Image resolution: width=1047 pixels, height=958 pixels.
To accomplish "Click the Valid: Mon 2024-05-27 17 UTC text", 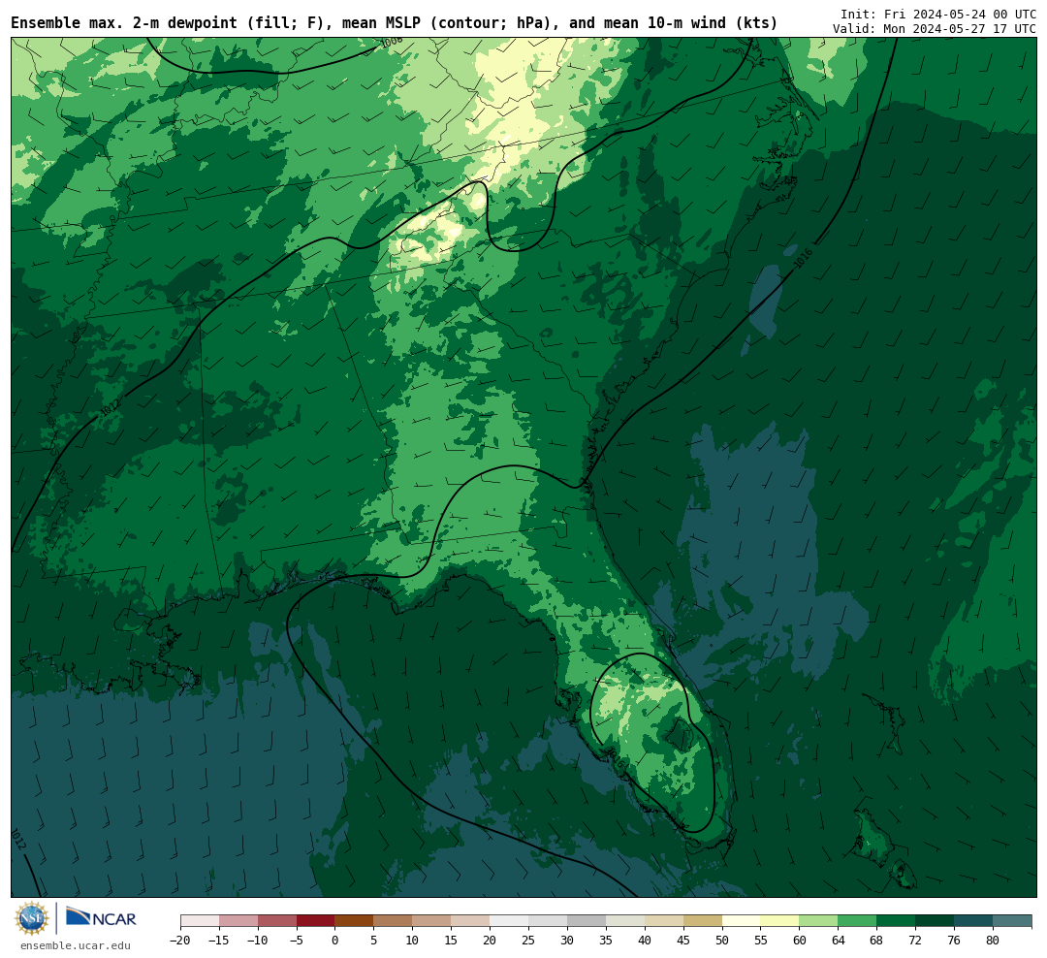I will click(x=935, y=29).
